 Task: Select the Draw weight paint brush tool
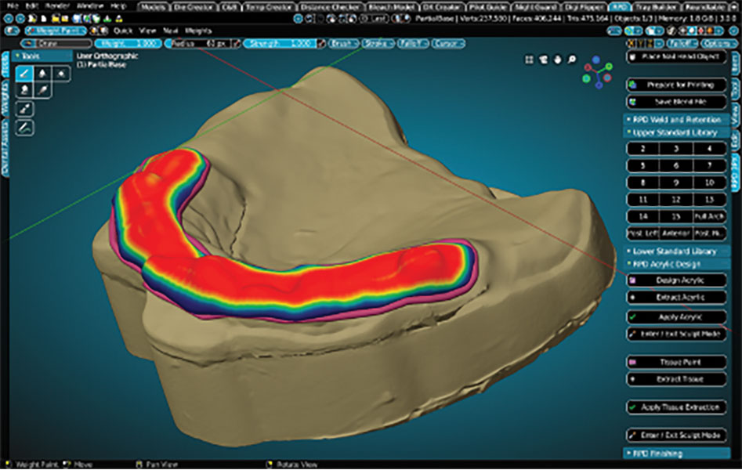click(x=24, y=73)
